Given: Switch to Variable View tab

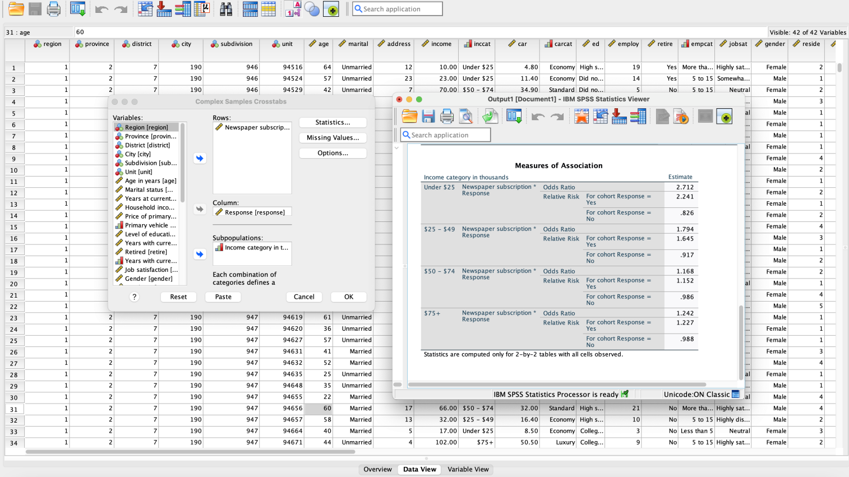Looking at the screenshot, I should click(468, 469).
